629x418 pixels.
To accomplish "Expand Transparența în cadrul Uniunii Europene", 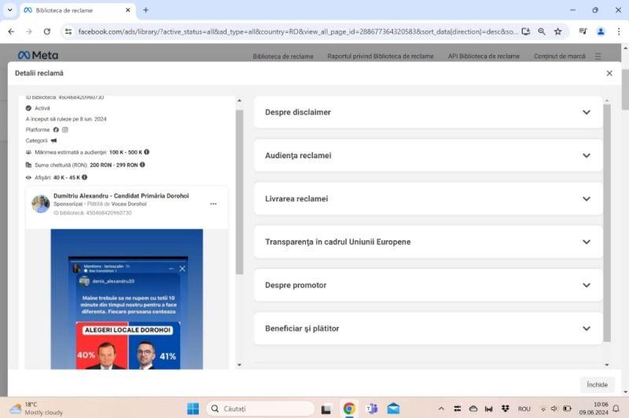I will pos(428,242).
